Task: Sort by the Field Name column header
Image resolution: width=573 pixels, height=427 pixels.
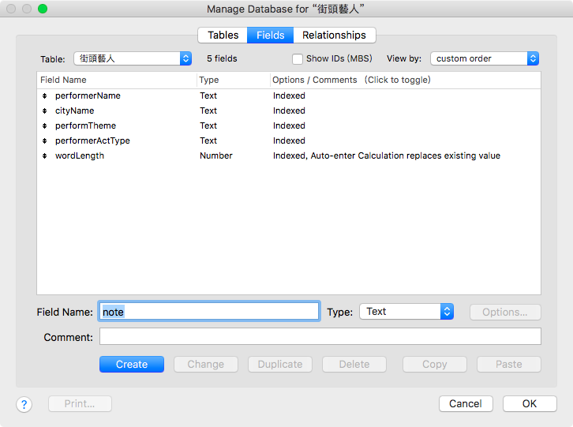Action: pos(117,80)
